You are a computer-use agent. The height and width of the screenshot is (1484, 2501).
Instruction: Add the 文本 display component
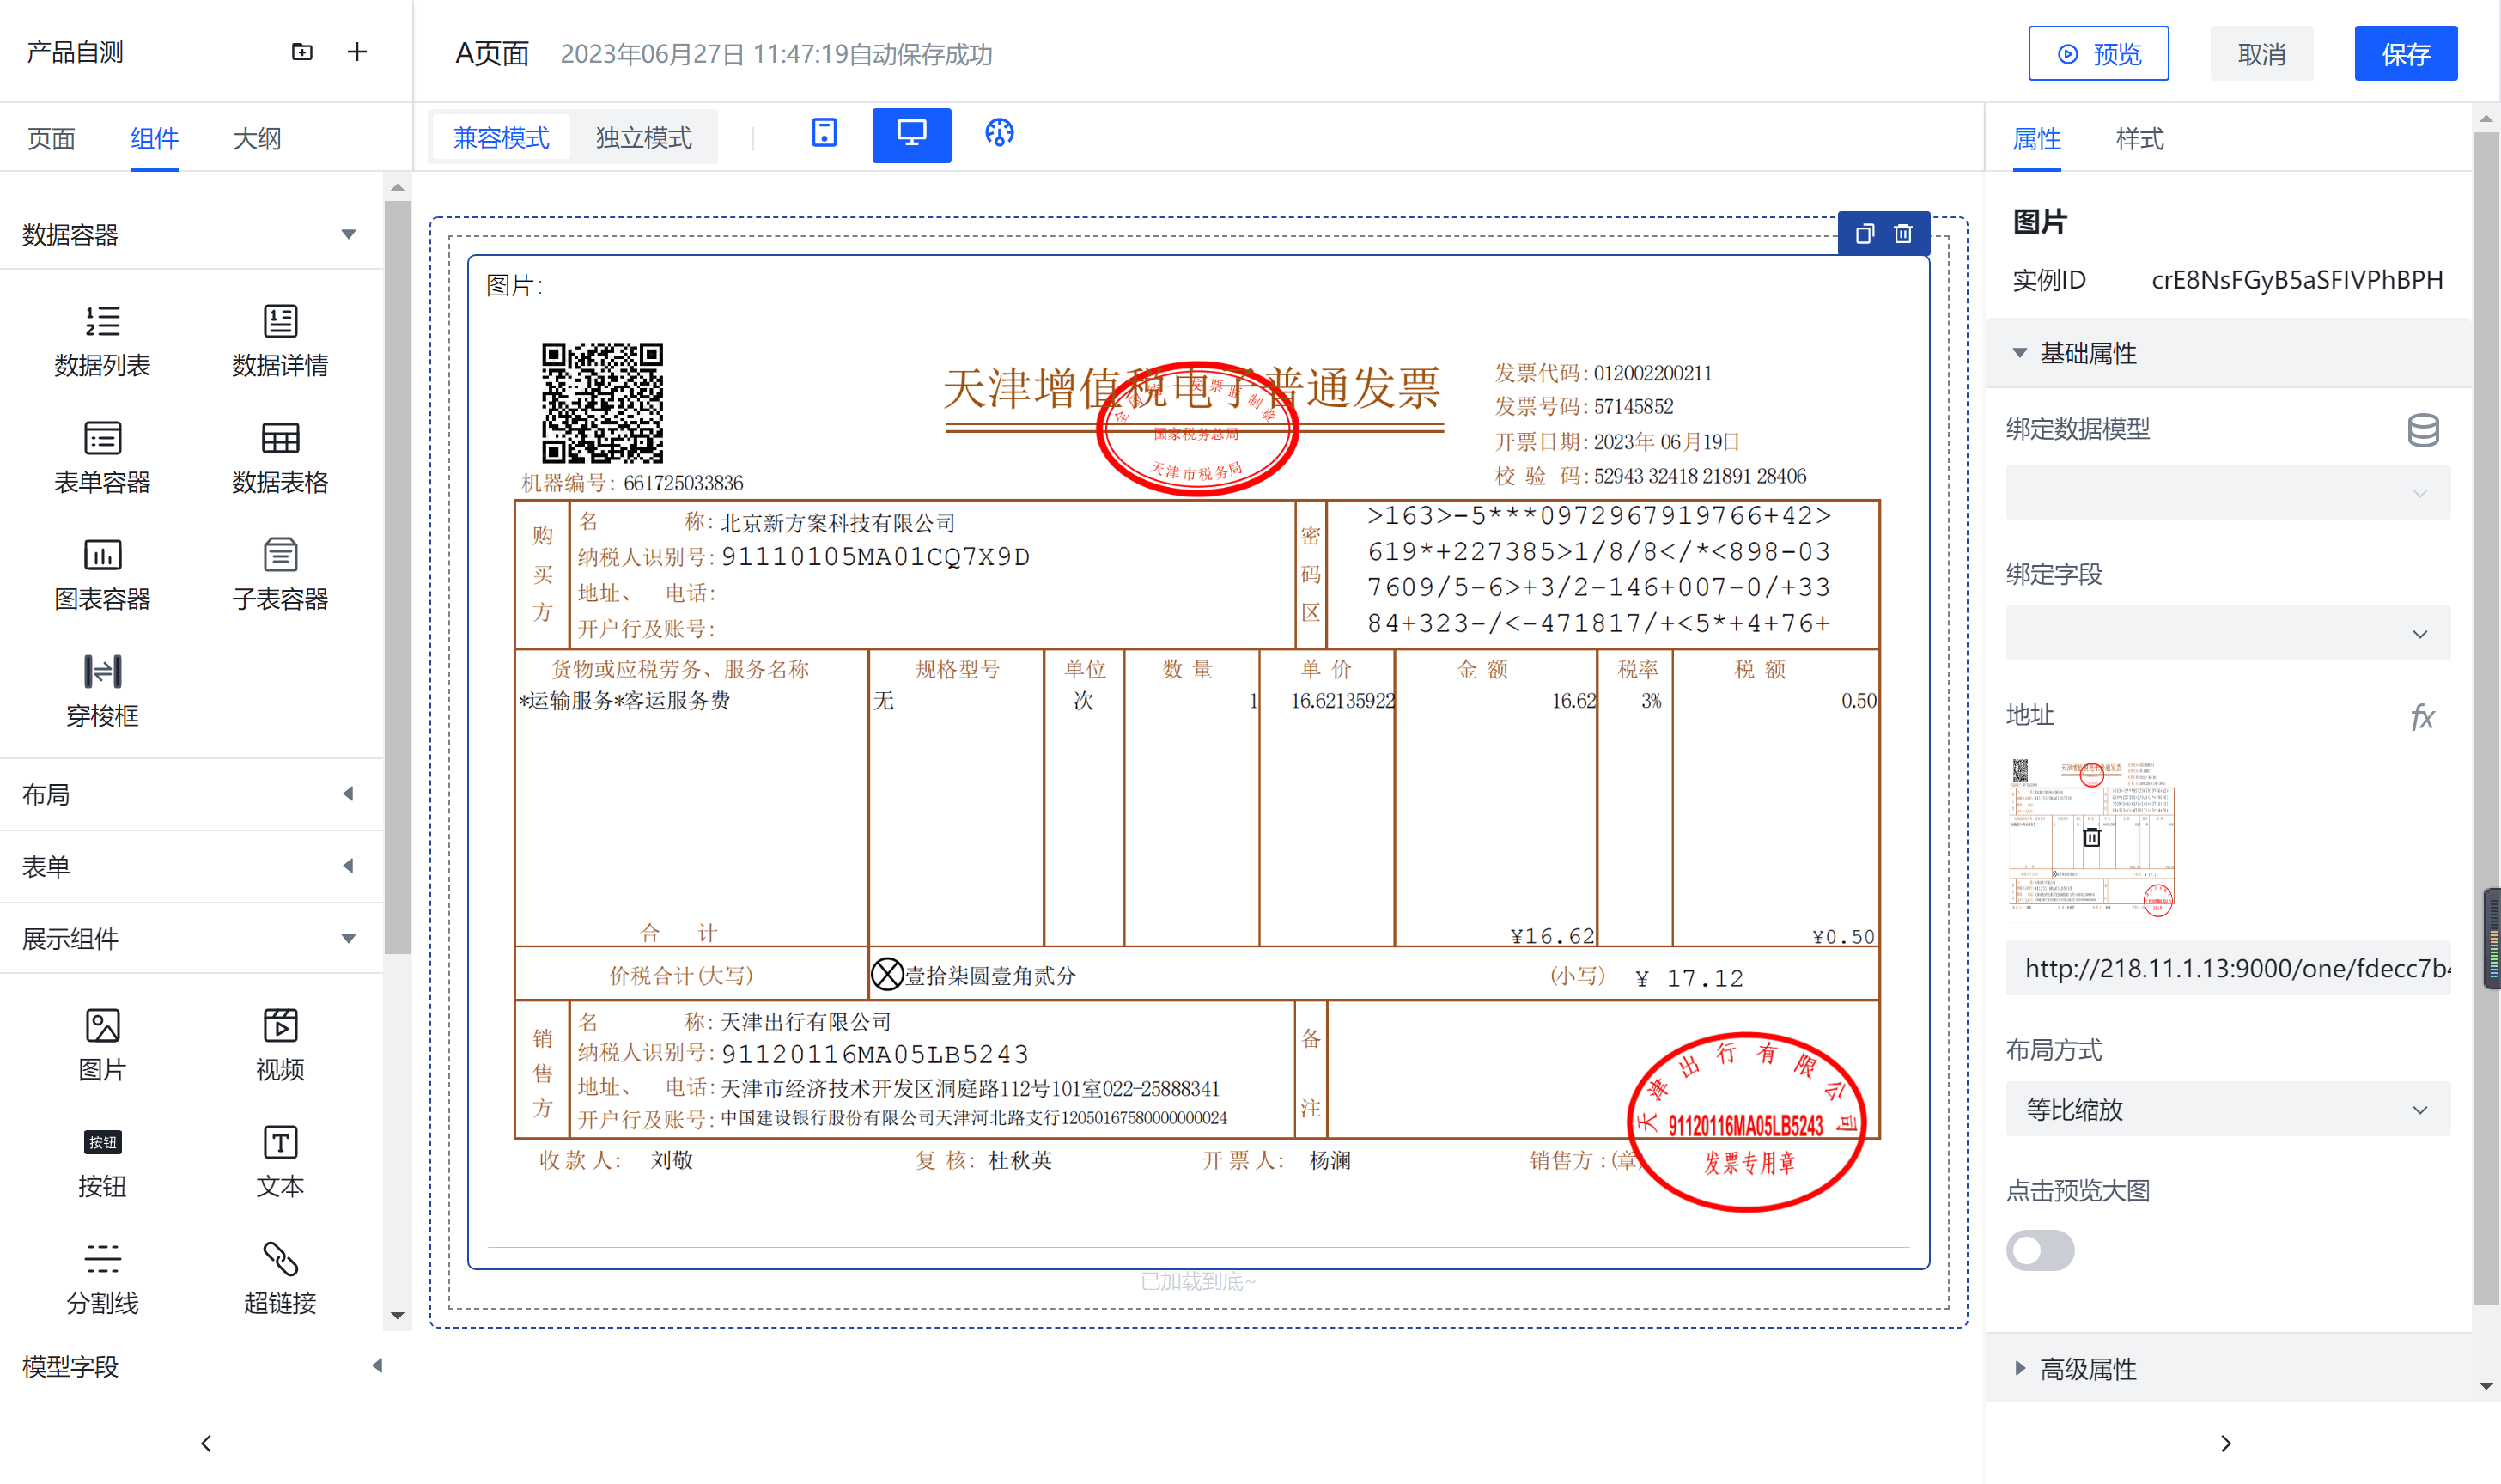[x=280, y=1162]
